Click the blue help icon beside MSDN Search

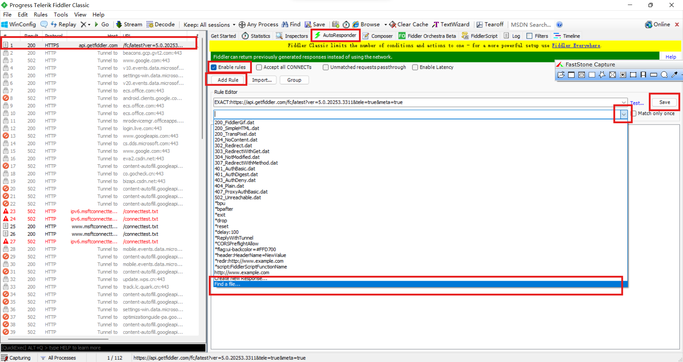tap(559, 24)
